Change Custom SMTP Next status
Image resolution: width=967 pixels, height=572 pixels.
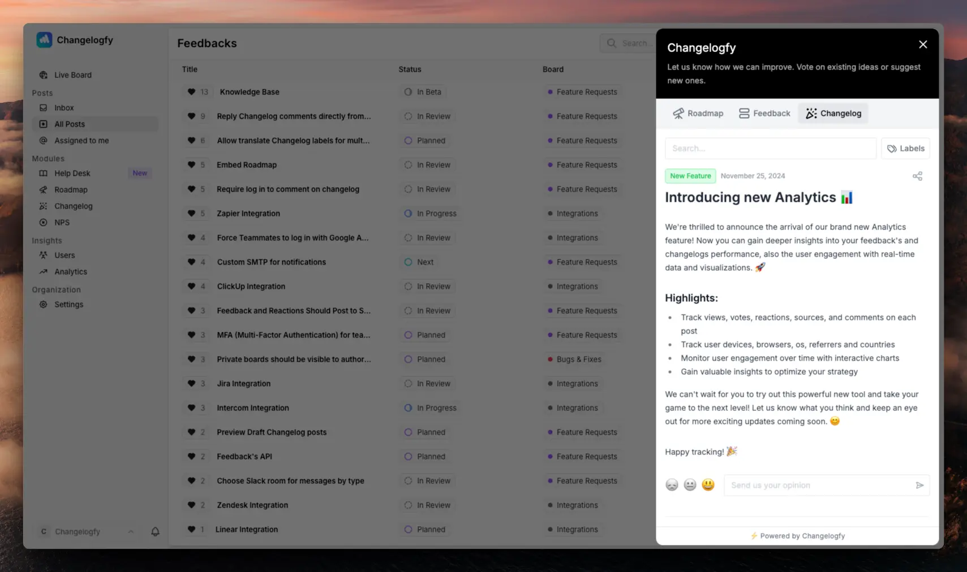[419, 262]
